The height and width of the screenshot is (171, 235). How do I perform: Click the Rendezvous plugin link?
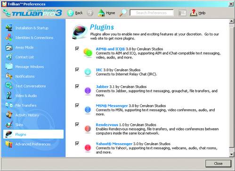click(x=107, y=125)
